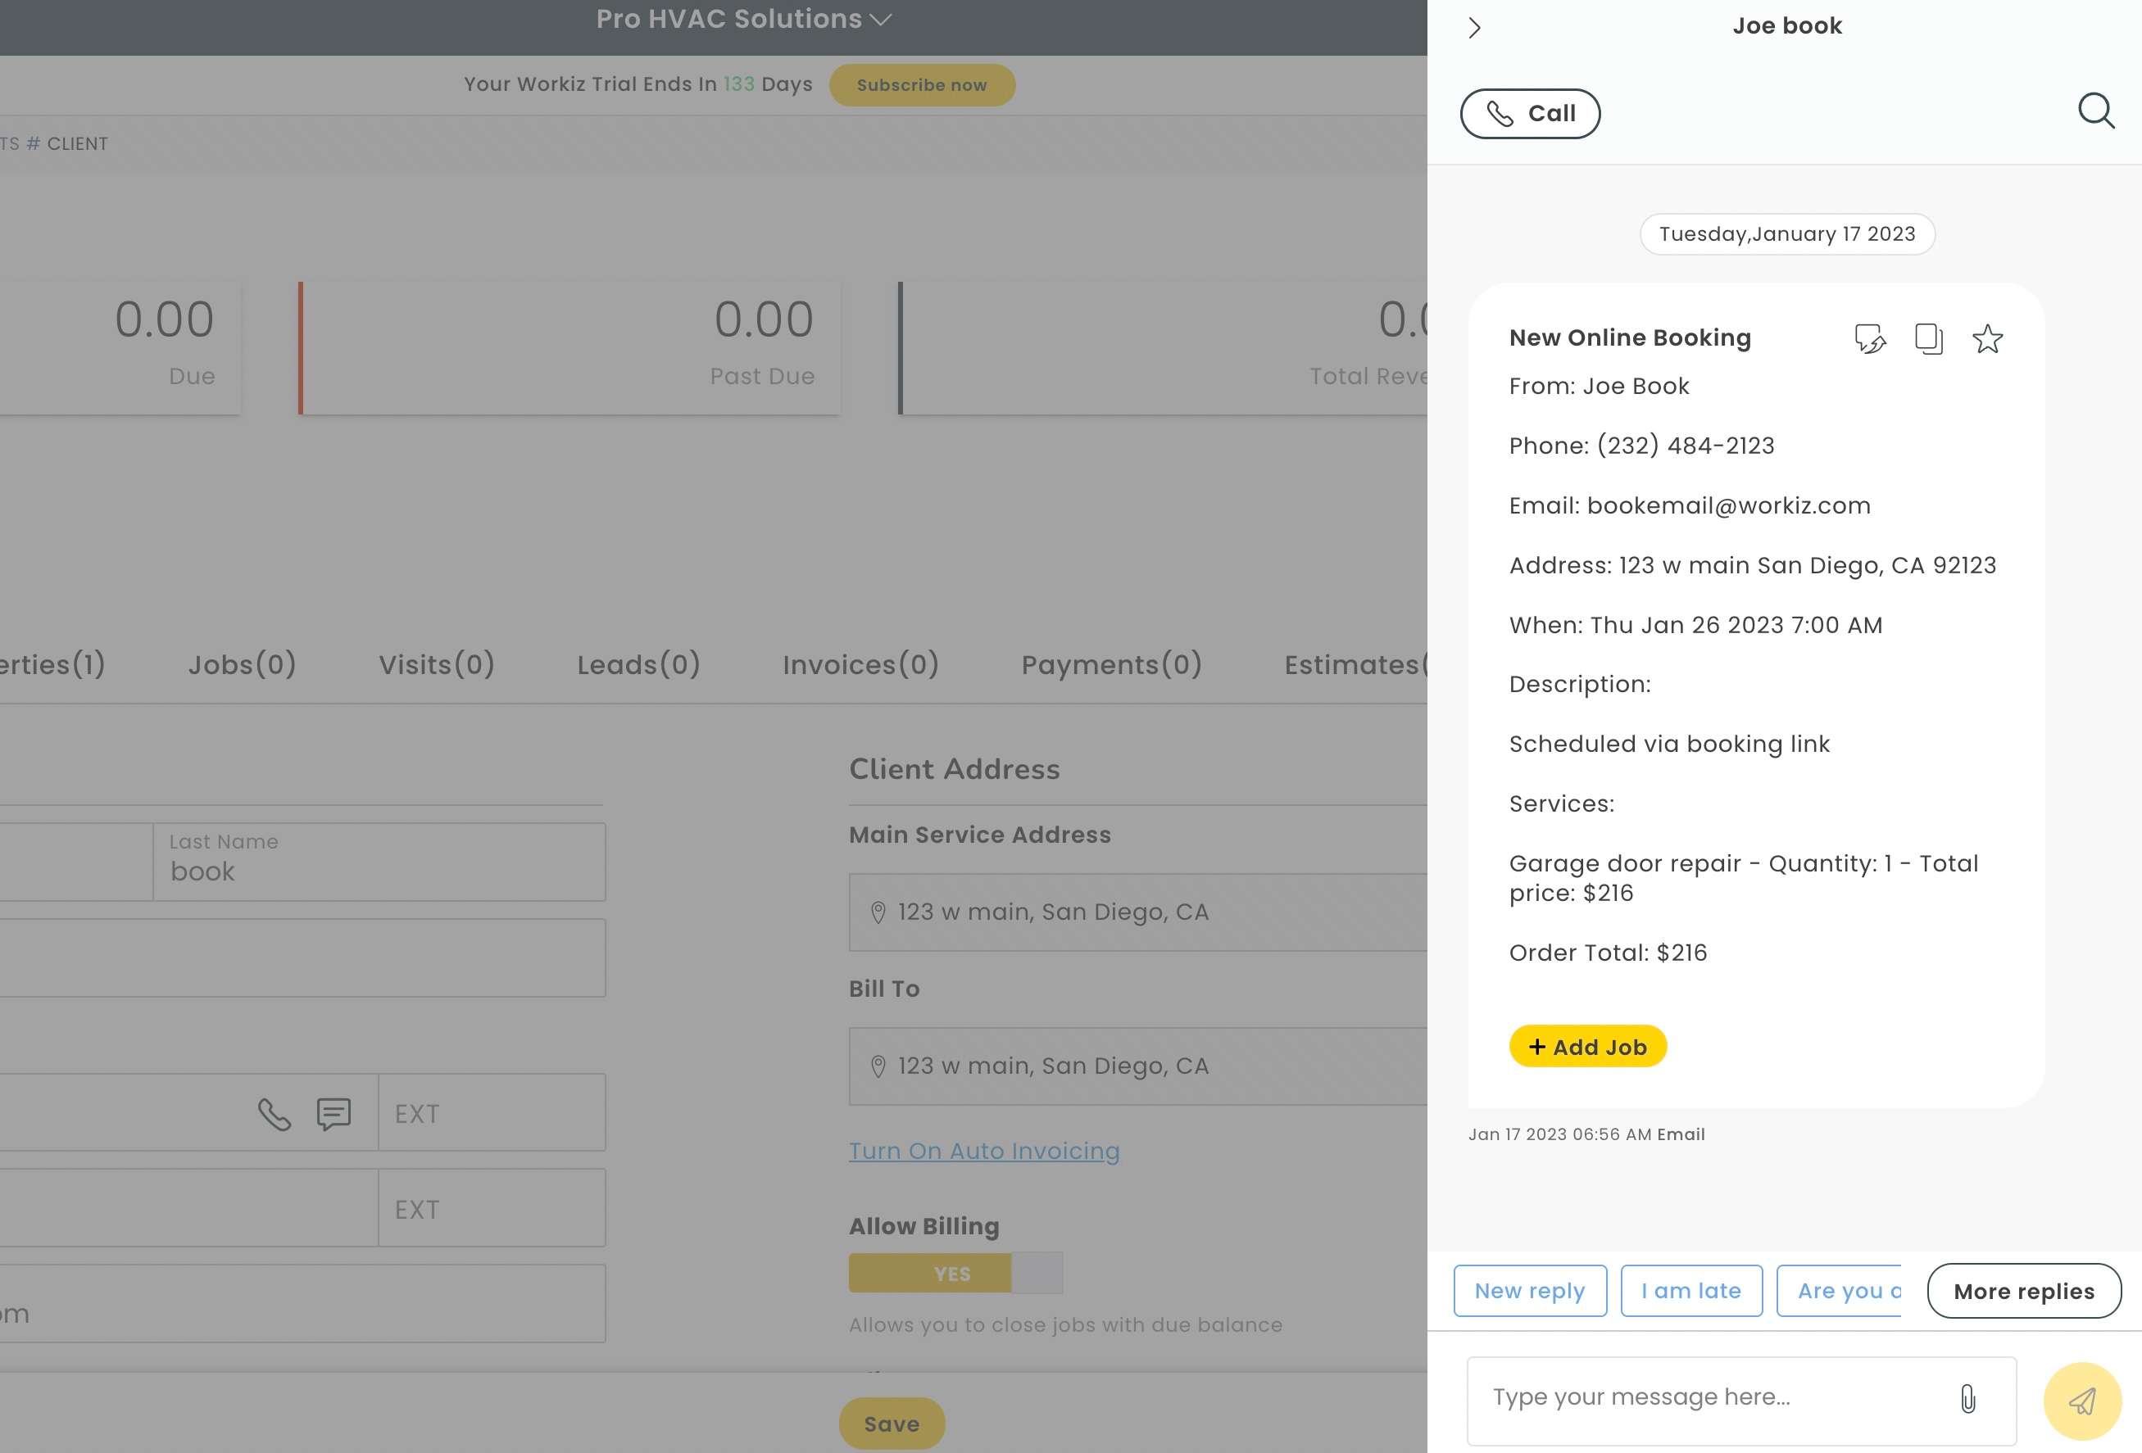Image resolution: width=2142 pixels, height=1453 pixels.
Task: Open the search magnifier in message panel
Action: 2096,111
